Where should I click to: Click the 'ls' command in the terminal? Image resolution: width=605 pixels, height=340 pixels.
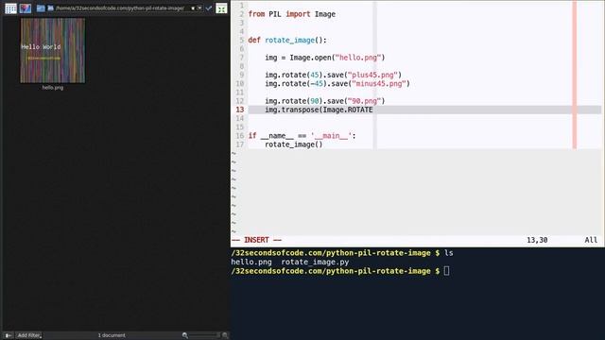point(449,253)
